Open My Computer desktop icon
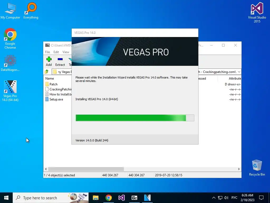This screenshot has height=203, width=270. pyautogui.click(x=10, y=11)
